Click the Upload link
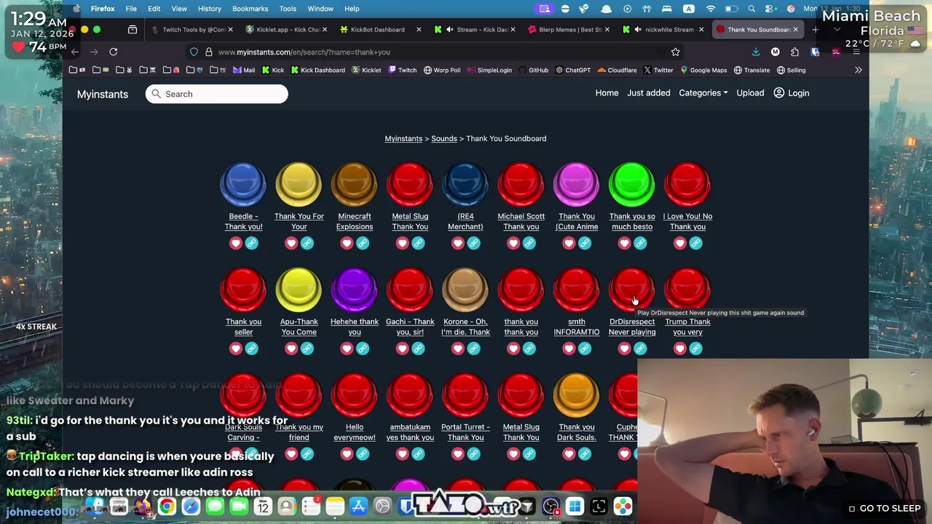932x524 pixels. coord(750,93)
